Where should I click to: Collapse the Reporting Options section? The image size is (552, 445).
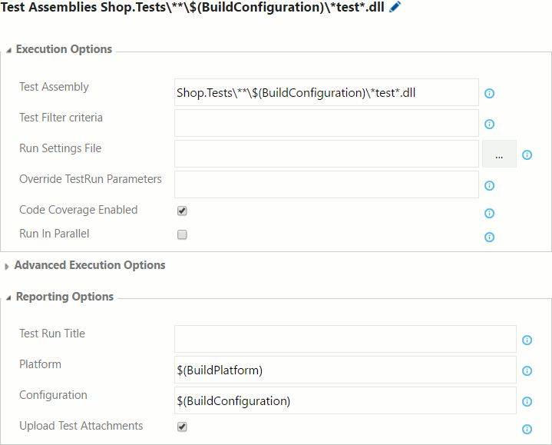(8, 297)
